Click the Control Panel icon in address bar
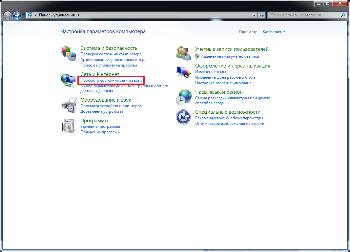This screenshot has height=252, width=350. pyautogui.click(x=30, y=15)
